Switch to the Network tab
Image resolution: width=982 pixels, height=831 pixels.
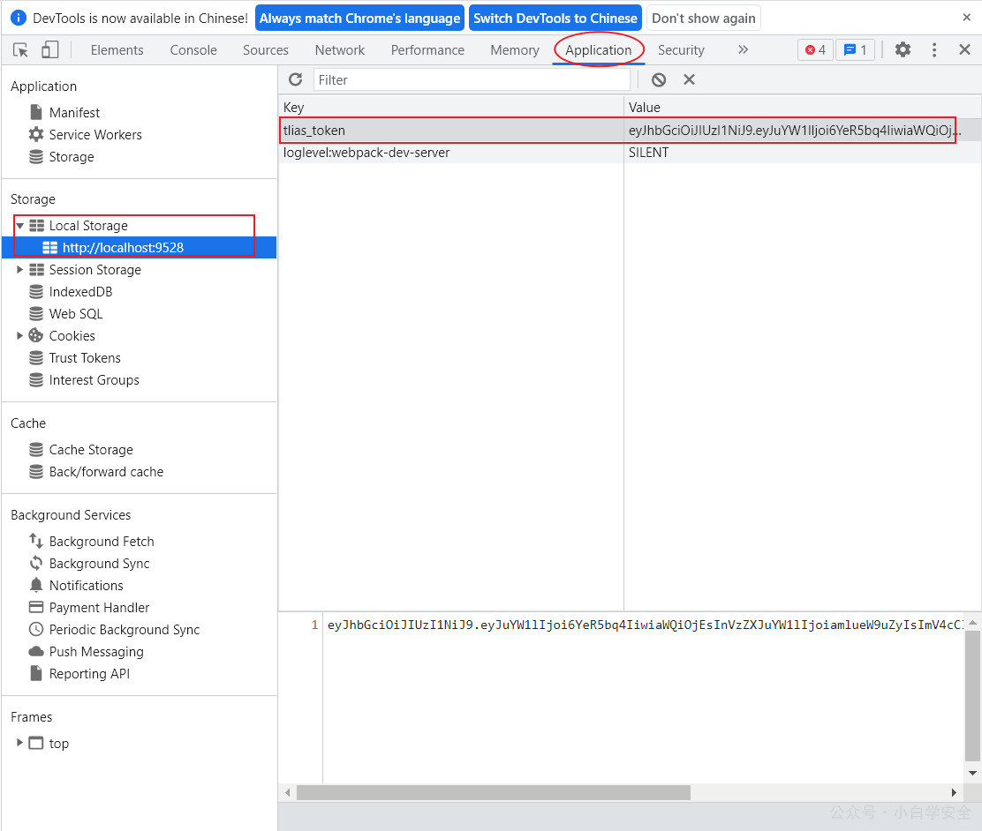coord(339,50)
